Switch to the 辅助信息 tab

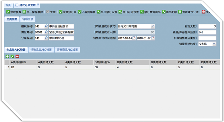[x=28, y=19]
